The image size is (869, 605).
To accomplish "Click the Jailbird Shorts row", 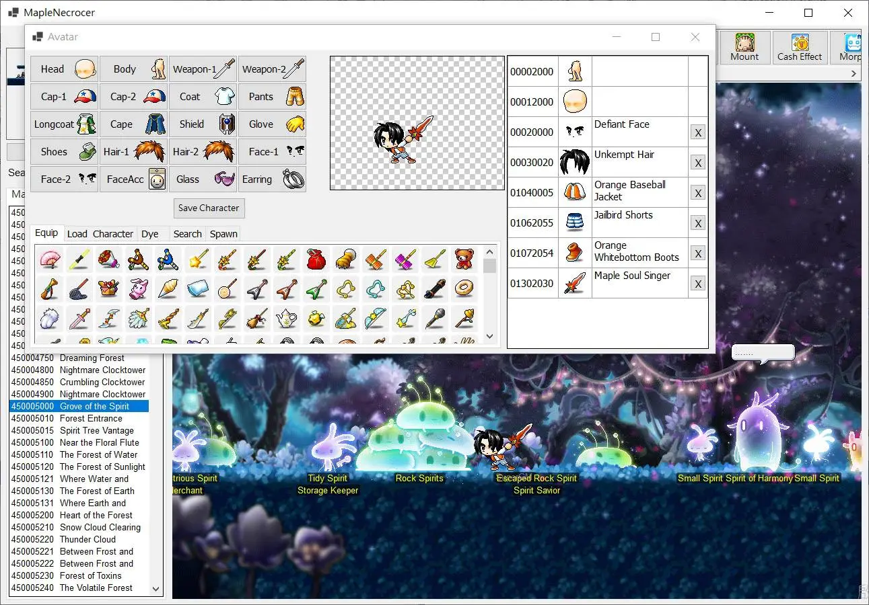I will 607,223.
